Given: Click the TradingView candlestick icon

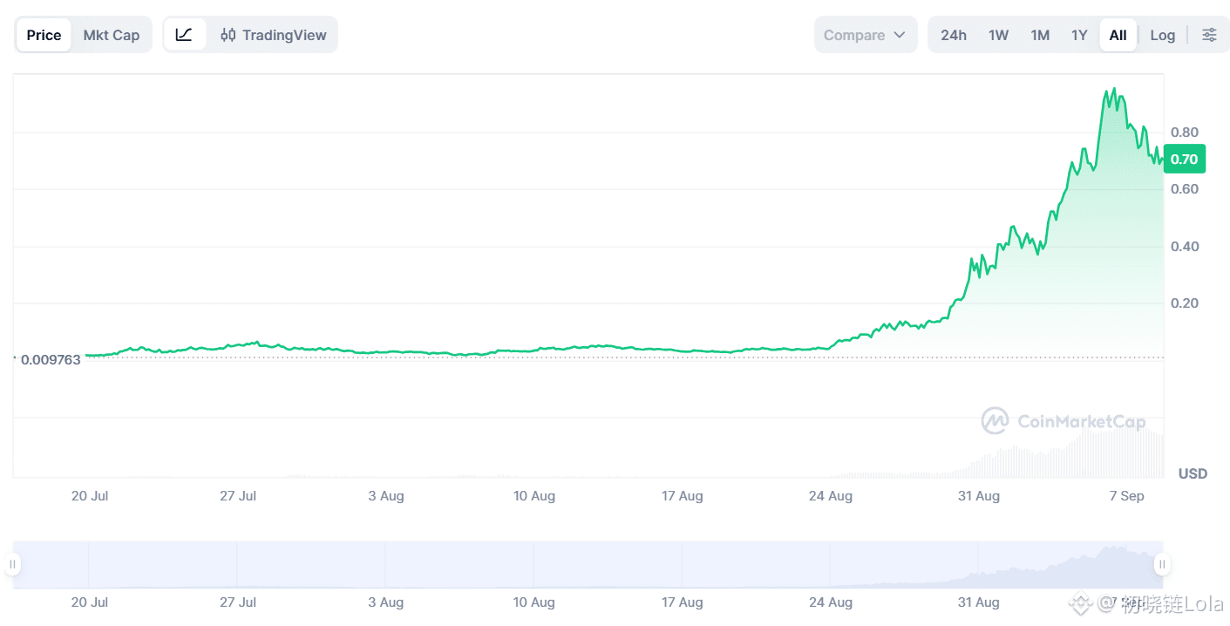Looking at the screenshot, I should click(x=228, y=35).
